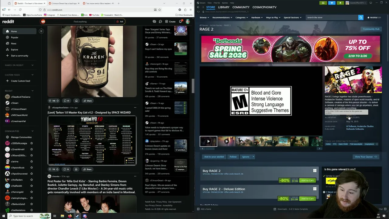The width and height of the screenshot is (389, 219).
Task: Open Steam LIBRARY tab
Action: (x=224, y=7)
